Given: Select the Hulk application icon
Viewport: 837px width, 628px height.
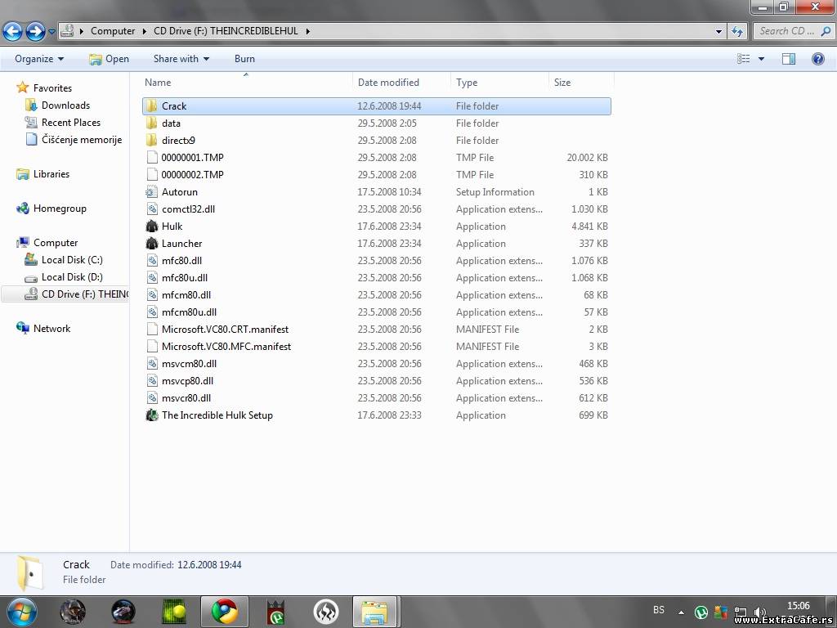Looking at the screenshot, I should pyautogui.click(x=151, y=226).
